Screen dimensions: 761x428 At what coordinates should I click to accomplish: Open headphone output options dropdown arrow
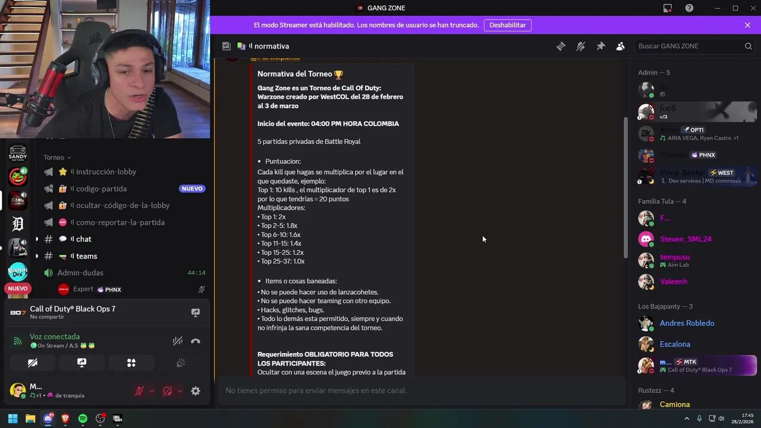click(x=180, y=391)
